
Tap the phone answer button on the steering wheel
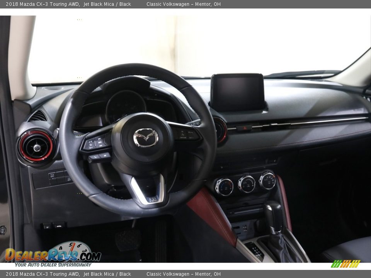[95, 157]
